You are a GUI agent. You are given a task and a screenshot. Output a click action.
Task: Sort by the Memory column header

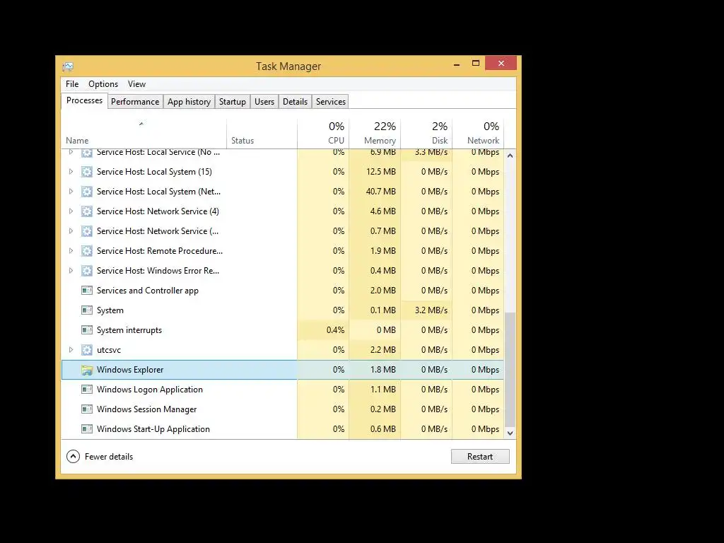point(375,134)
